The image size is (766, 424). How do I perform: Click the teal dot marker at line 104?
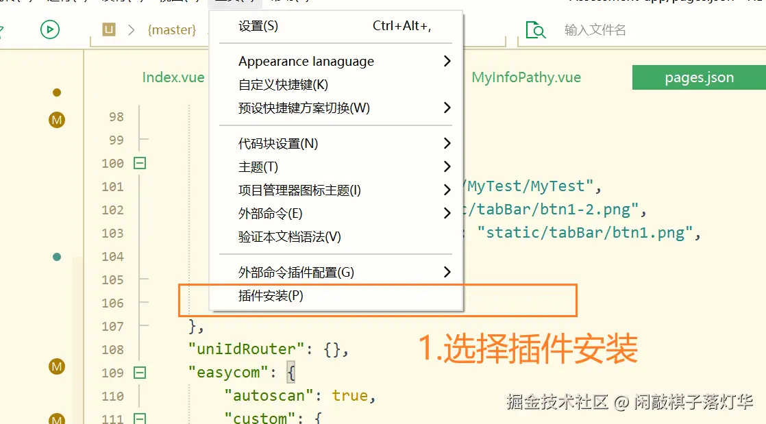57,257
